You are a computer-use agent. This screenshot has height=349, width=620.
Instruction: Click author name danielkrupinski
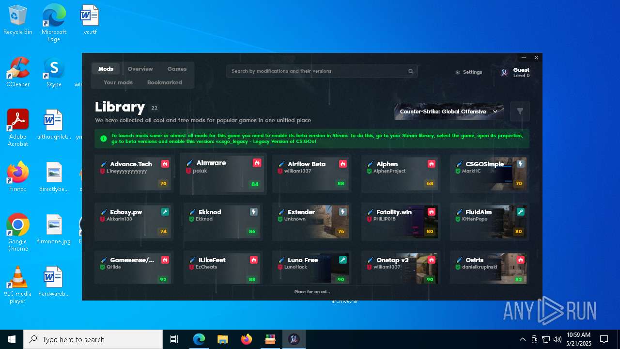(480, 267)
